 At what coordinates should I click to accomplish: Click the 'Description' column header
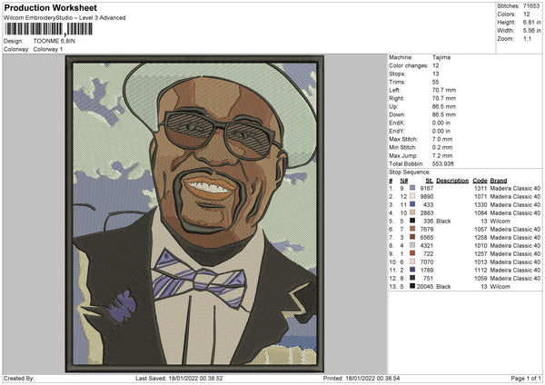click(x=452, y=181)
